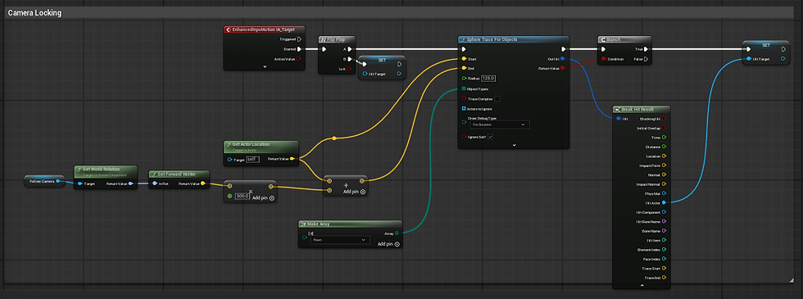Viewport: 803px width, 299px height.
Task: Click the Hit Bone Name output pin
Action: click(x=665, y=221)
